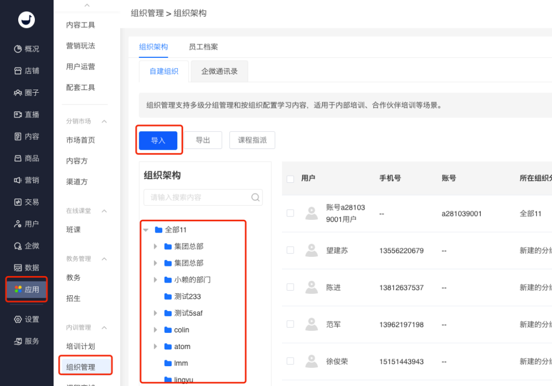Click the 营销 megaphone icon
Viewport: 552px width, 386px height.
18,180
